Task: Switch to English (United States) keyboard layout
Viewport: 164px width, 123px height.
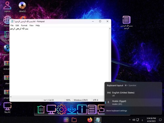Action: pos(133,94)
